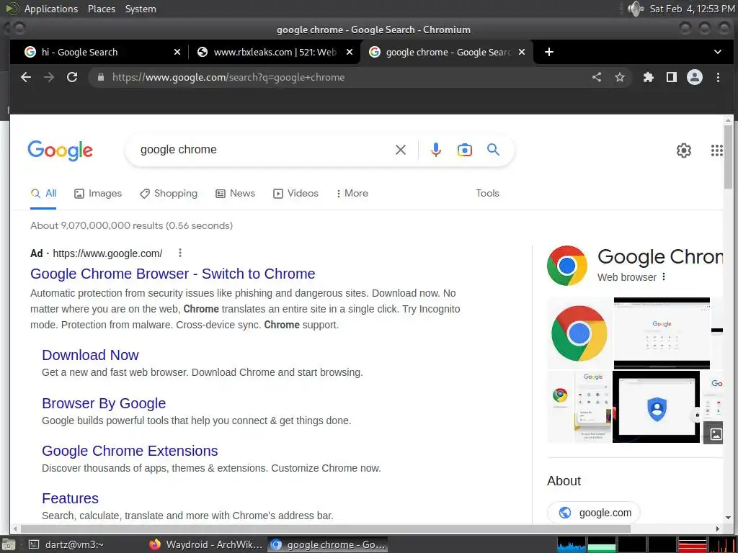Screen dimensions: 738x553
Task: Close the www.rbxleaks.com tab
Action: [350, 52]
